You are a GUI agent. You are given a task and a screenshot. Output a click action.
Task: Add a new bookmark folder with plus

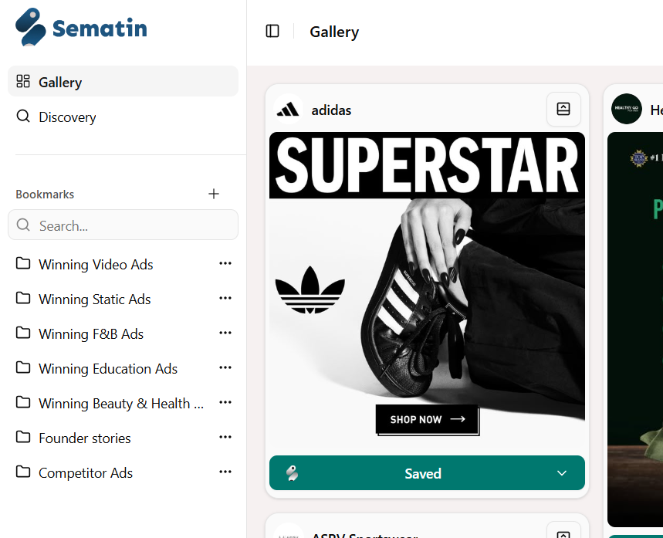(214, 194)
